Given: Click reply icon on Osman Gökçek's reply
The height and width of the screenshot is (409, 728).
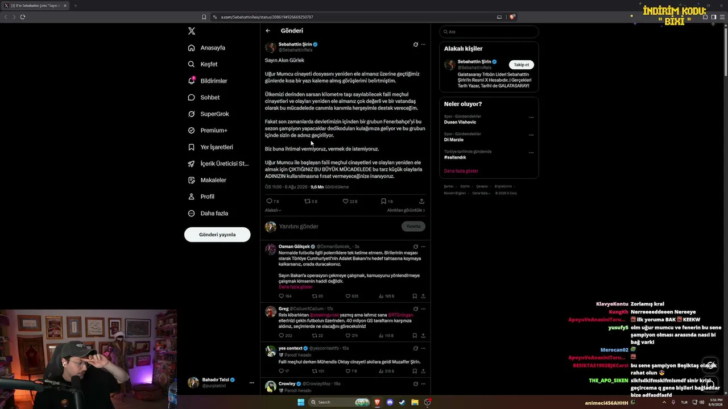Looking at the screenshot, I should 281,296.
